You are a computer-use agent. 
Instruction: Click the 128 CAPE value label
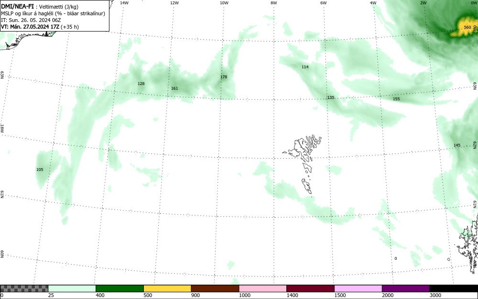click(x=141, y=84)
